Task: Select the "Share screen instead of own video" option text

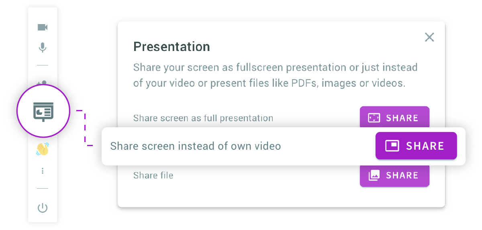Action: (196, 146)
